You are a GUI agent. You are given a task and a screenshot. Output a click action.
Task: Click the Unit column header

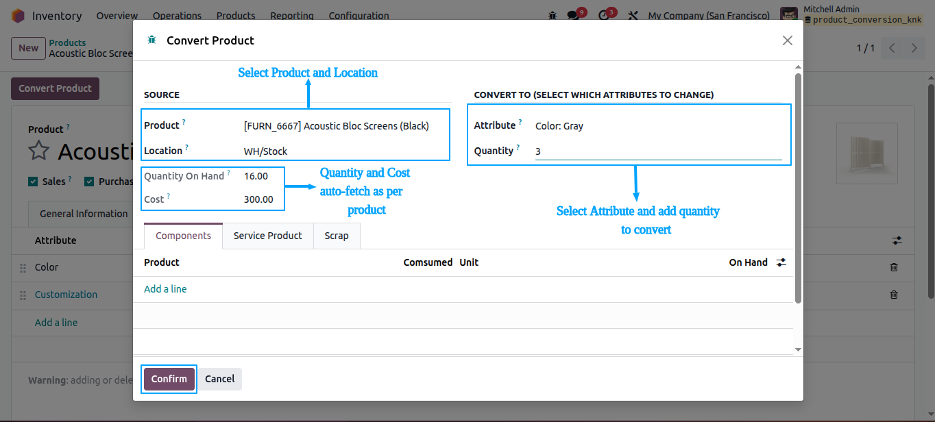pyautogui.click(x=469, y=262)
